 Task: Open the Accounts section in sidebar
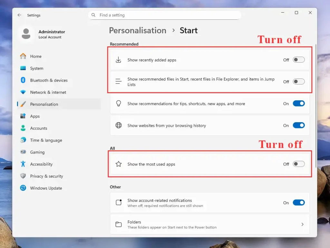coord(39,128)
